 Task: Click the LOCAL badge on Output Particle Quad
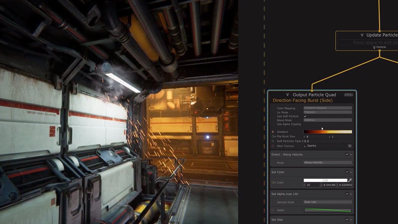click(348, 95)
